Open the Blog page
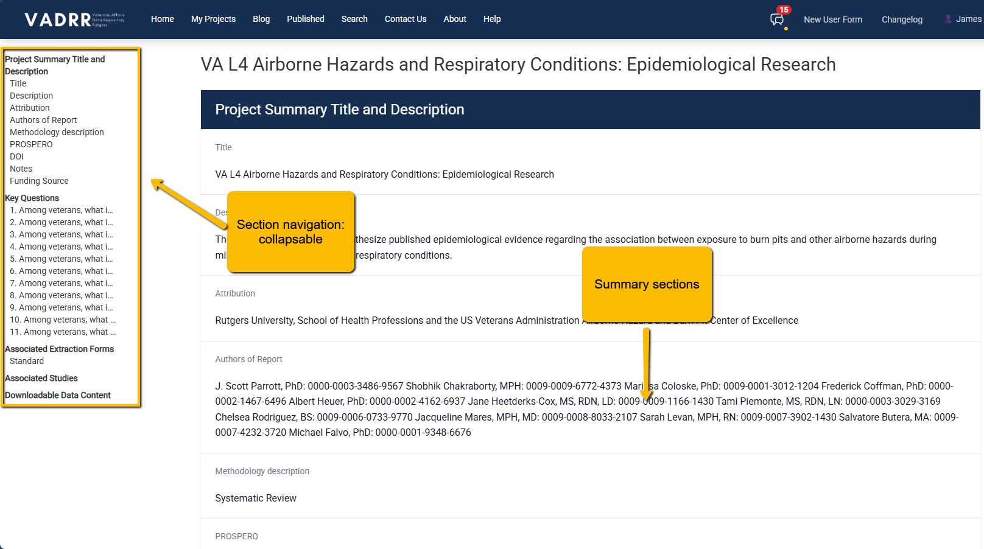The height and width of the screenshot is (549, 984). pyautogui.click(x=261, y=19)
